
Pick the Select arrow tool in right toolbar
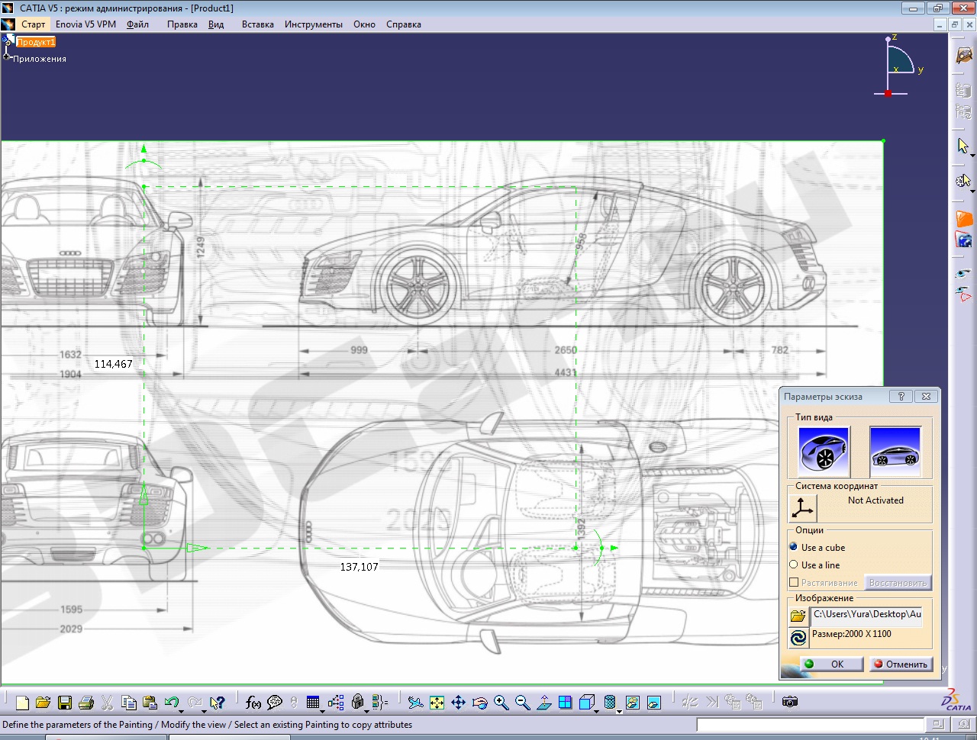tap(962, 146)
